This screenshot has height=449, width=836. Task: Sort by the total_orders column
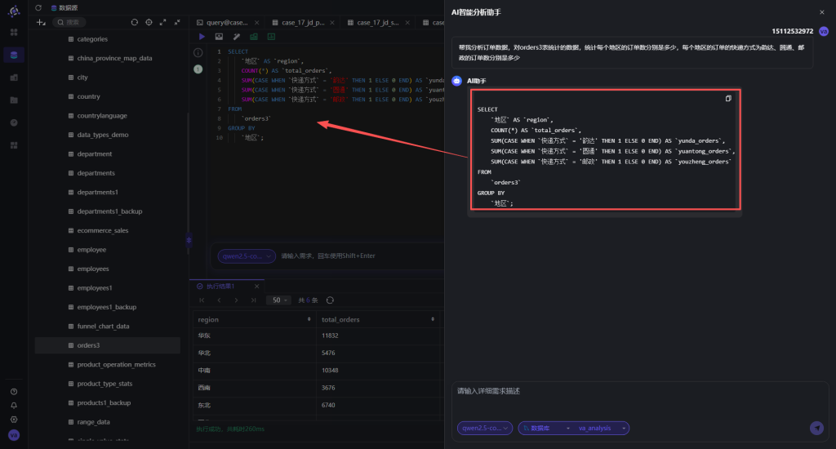point(378,319)
